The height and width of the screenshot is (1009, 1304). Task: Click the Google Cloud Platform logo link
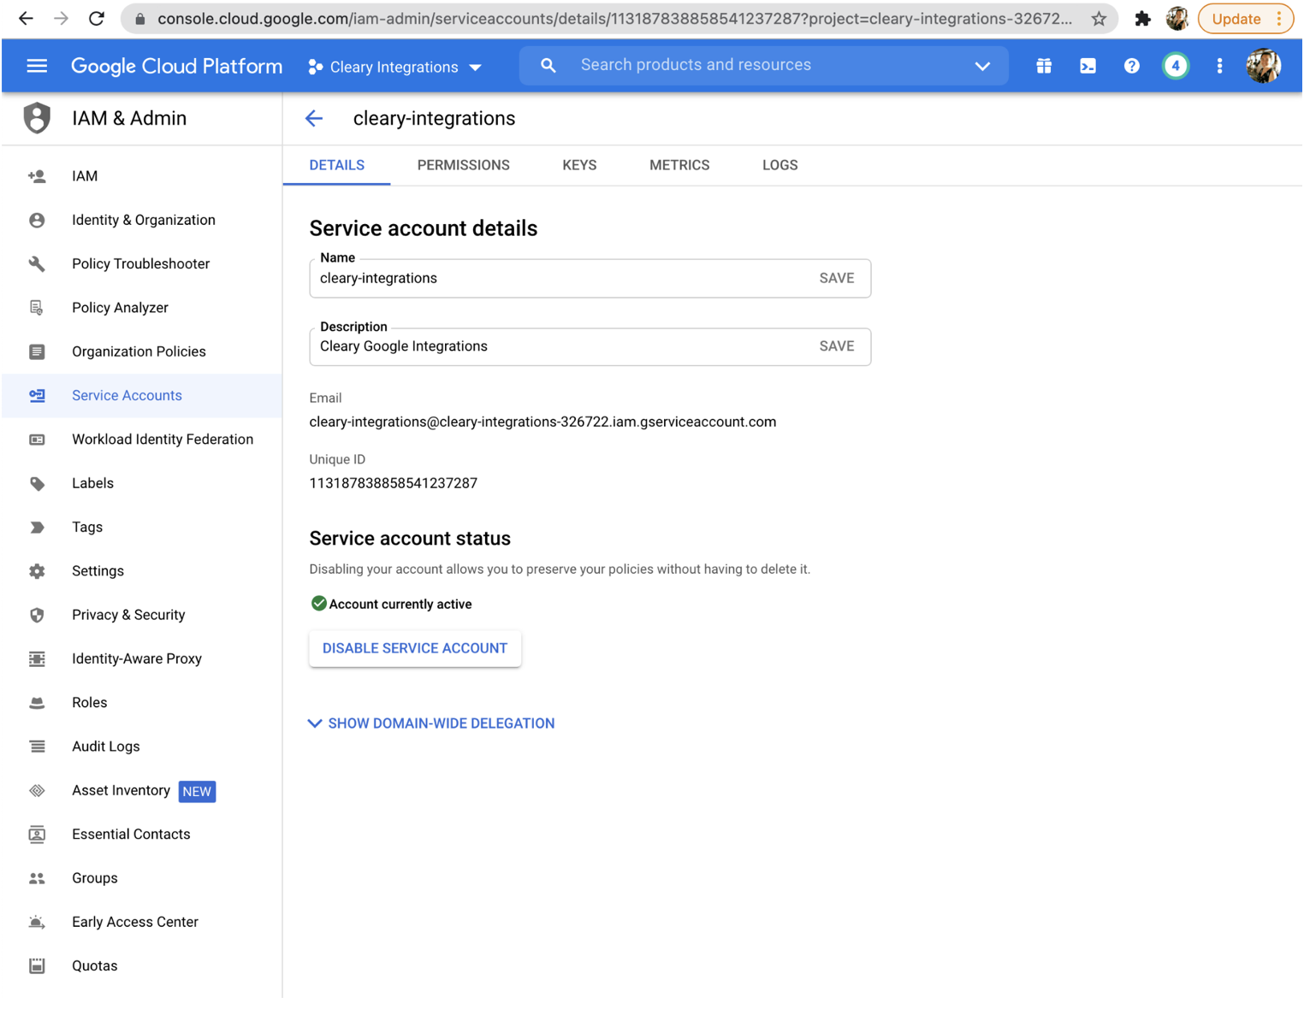[x=176, y=66]
